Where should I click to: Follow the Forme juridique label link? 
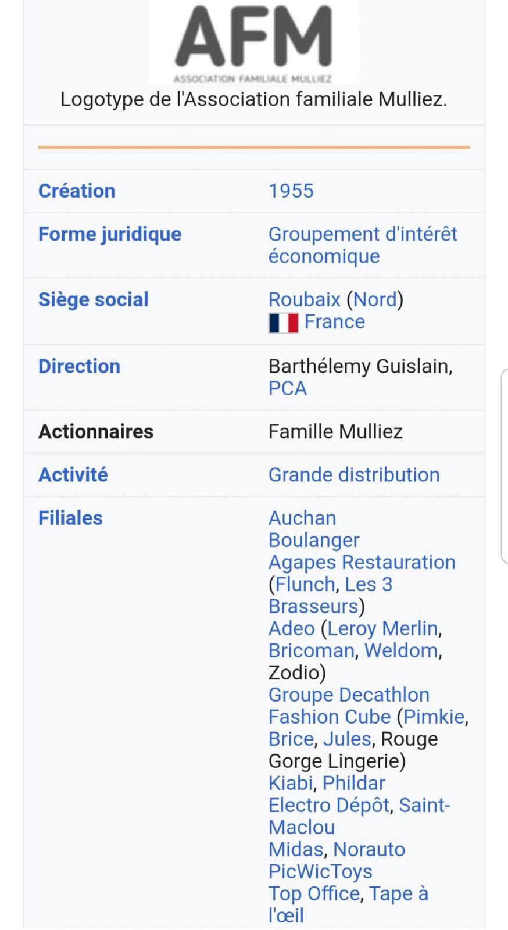coord(110,234)
